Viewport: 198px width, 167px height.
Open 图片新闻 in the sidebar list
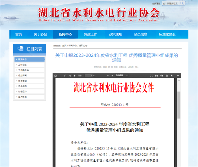click(x=29, y=97)
